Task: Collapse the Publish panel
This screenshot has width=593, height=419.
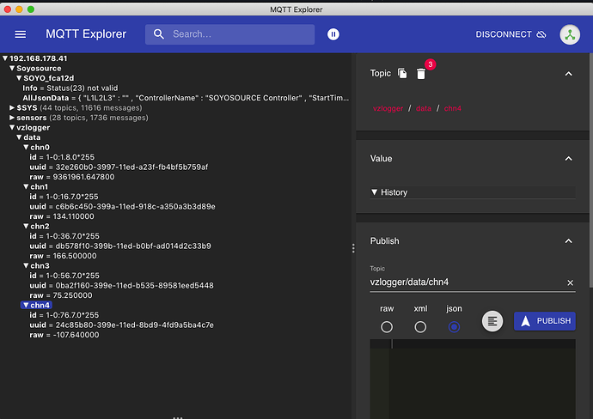Action: click(x=568, y=241)
